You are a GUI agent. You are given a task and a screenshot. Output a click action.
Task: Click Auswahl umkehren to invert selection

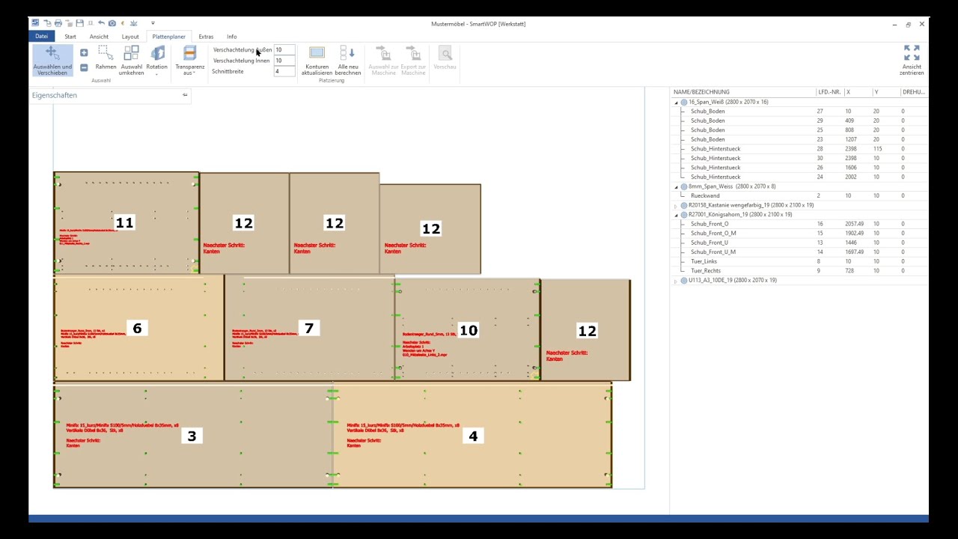[x=131, y=60]
